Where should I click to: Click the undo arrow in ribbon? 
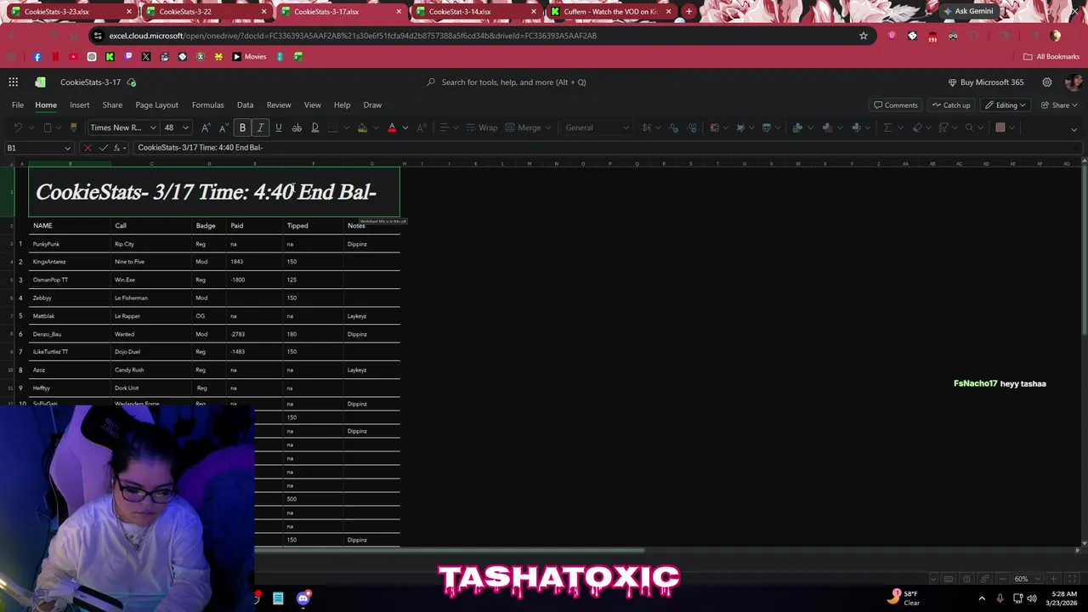[18, 127]
